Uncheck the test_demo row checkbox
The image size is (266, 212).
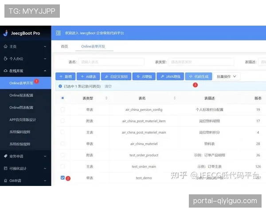tap(63, 178)
